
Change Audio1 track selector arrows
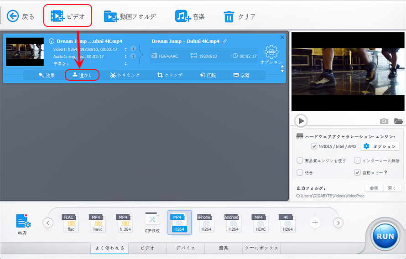[x=125, y=56]
